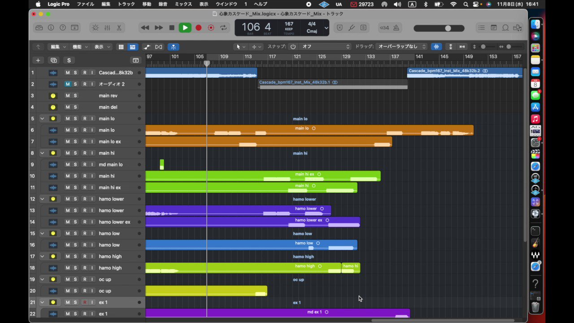Open the tuner
This screenshot has height=323, width=574.
point(352,28)
